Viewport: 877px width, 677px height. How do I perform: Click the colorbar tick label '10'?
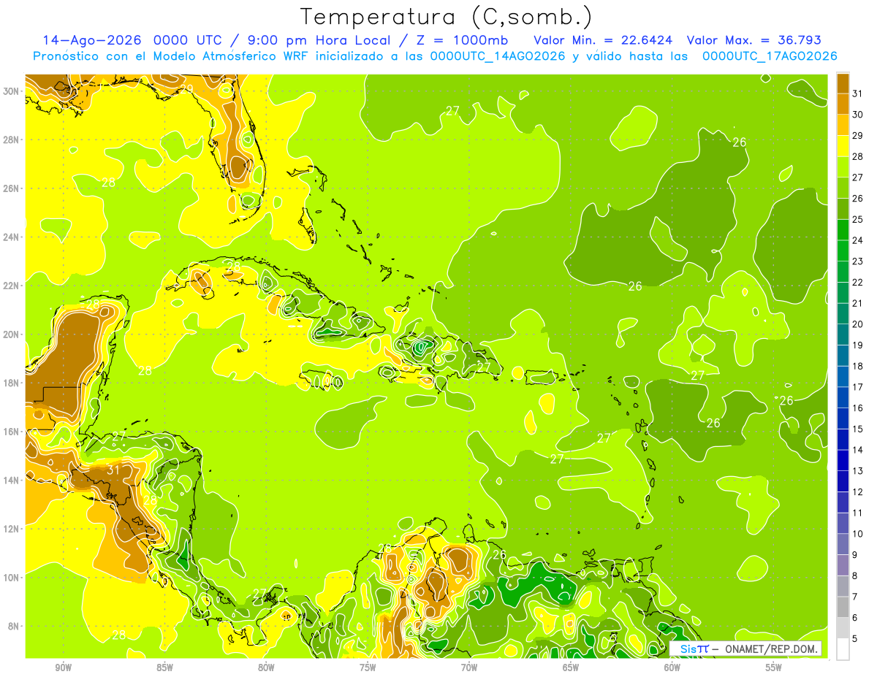point(857,534)
